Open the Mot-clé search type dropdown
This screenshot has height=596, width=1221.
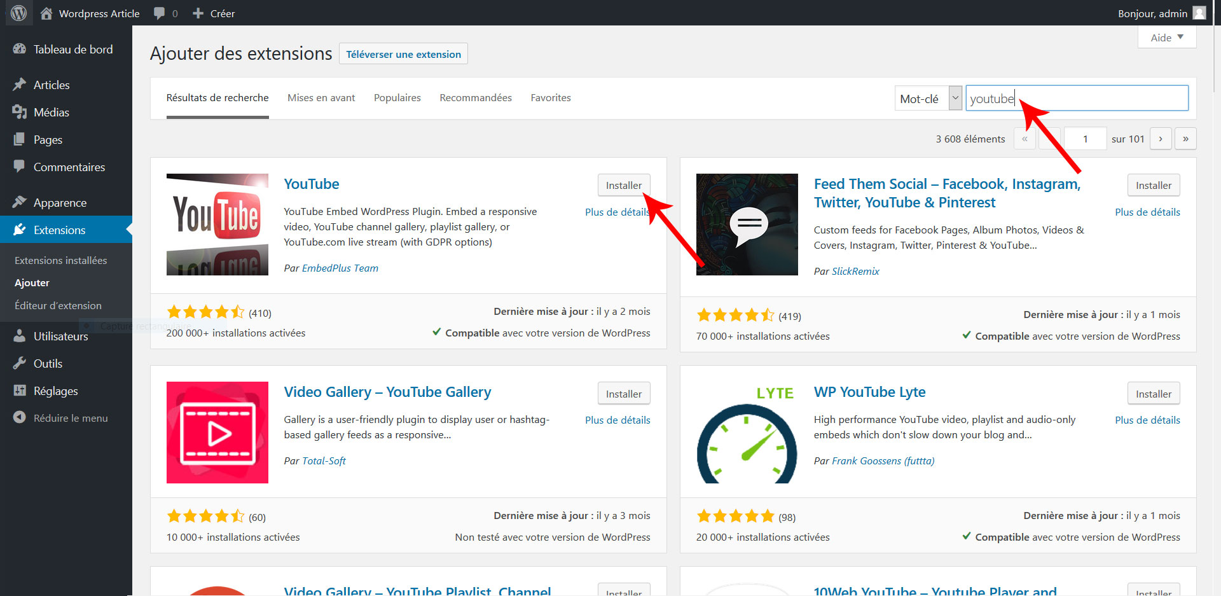(928, 98)
